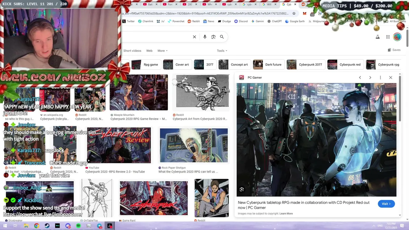Show previous image in preview panel
Screen dimensions: 409x230
coord(360,77)
